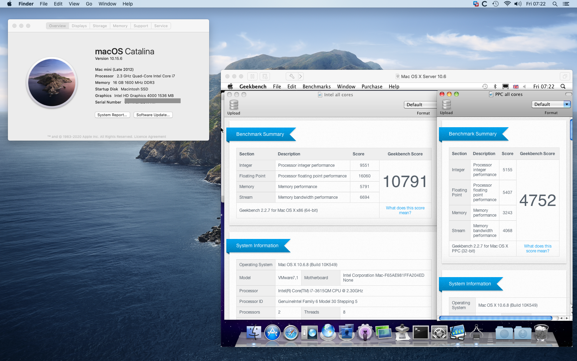Click 'What does this score mean?' in Intel window
Viewport: 577px width, 361px height.
405,210
